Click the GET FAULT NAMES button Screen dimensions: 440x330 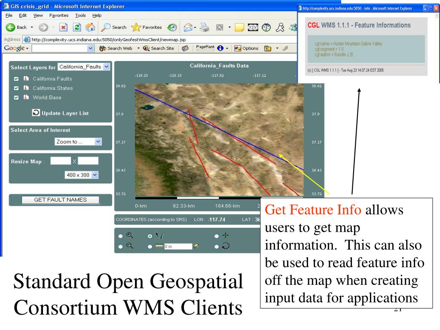[60, 200]
